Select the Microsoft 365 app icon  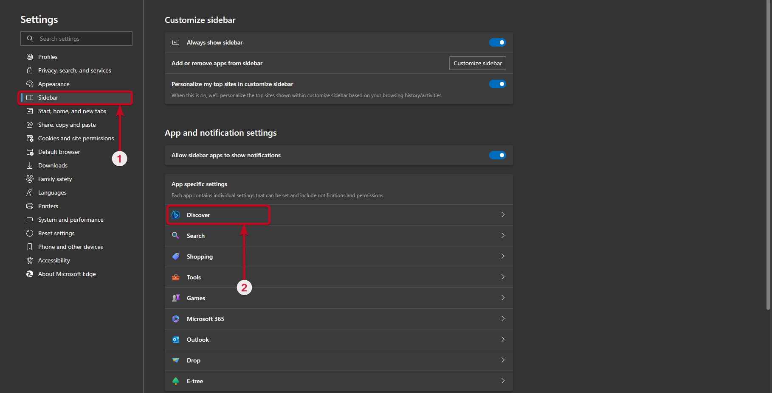pos(175,318)
